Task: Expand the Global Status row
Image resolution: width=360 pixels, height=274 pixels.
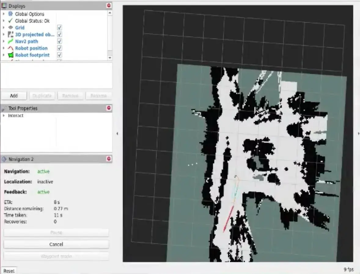Action: click(x=3, y=21)
